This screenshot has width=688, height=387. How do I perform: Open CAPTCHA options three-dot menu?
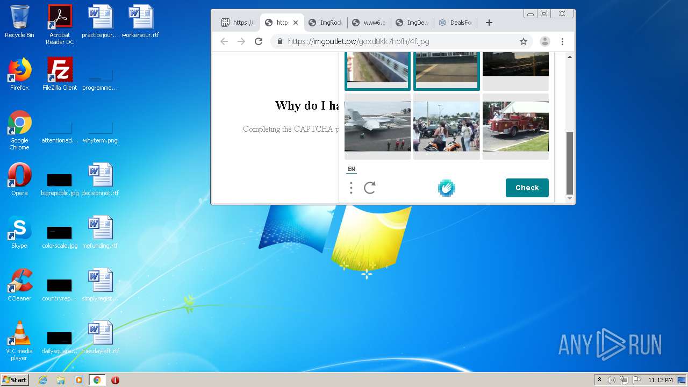(351, 188)
